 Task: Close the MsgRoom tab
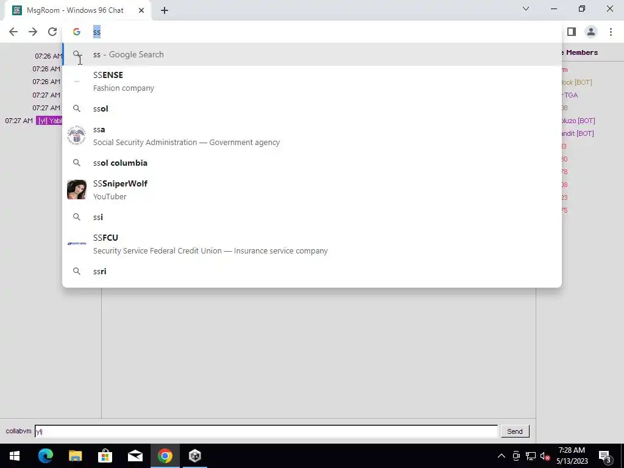point(141,10)
